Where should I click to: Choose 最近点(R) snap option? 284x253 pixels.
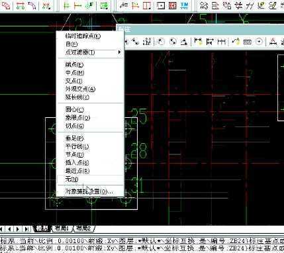pyautogui.click(x=90, y=171)
